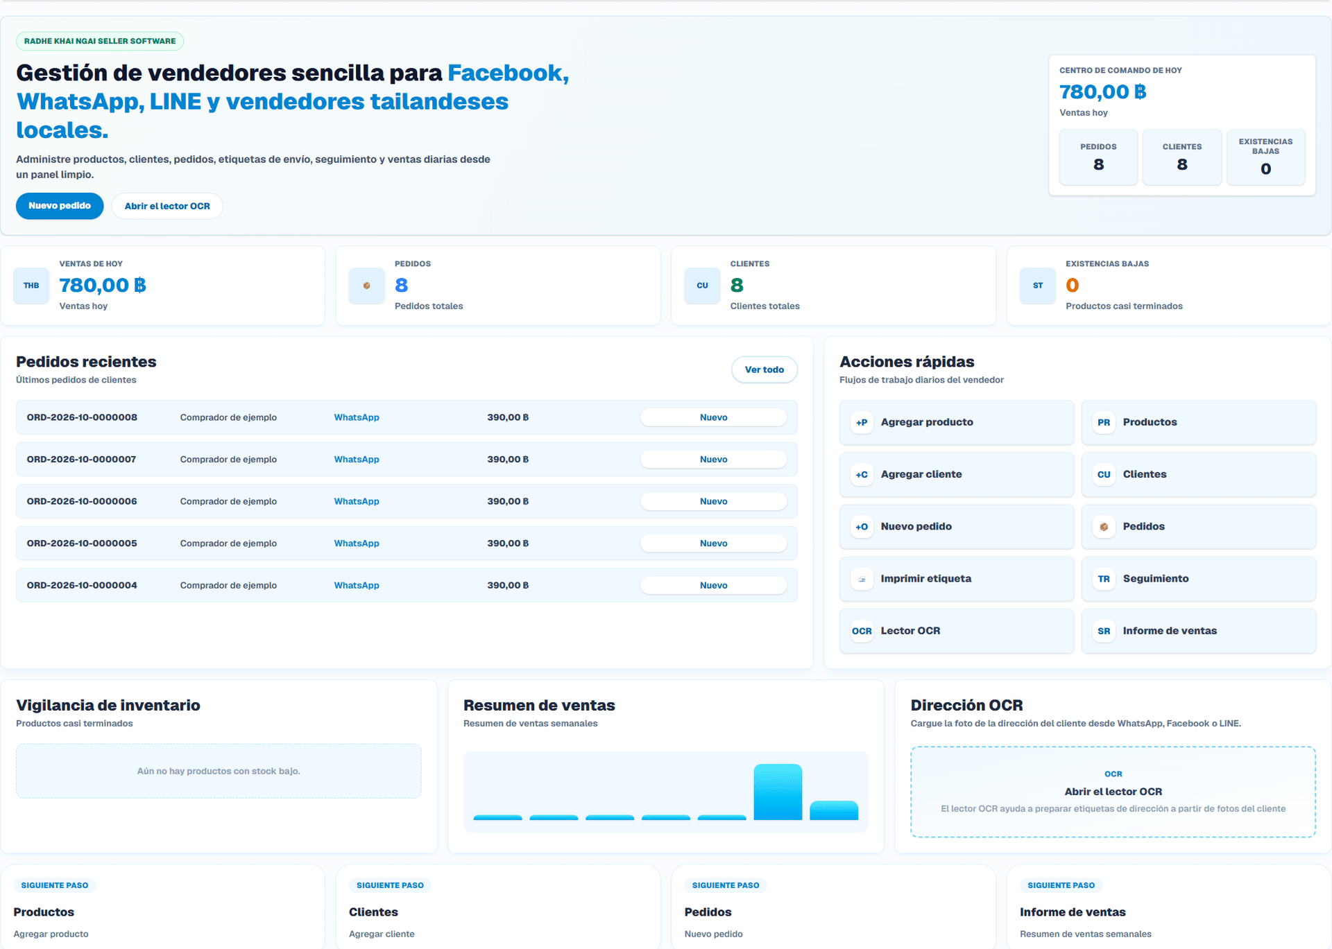The image size is (1332, 949).
Task: Open Ver todo recent orders
Action: point(765,369)
